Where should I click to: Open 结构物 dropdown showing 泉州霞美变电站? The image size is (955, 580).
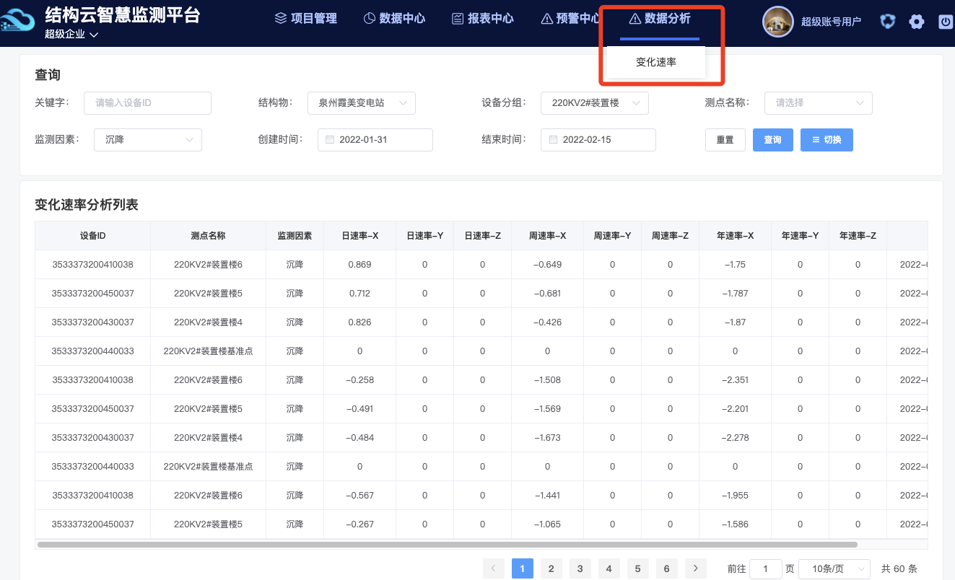[362, 103]
